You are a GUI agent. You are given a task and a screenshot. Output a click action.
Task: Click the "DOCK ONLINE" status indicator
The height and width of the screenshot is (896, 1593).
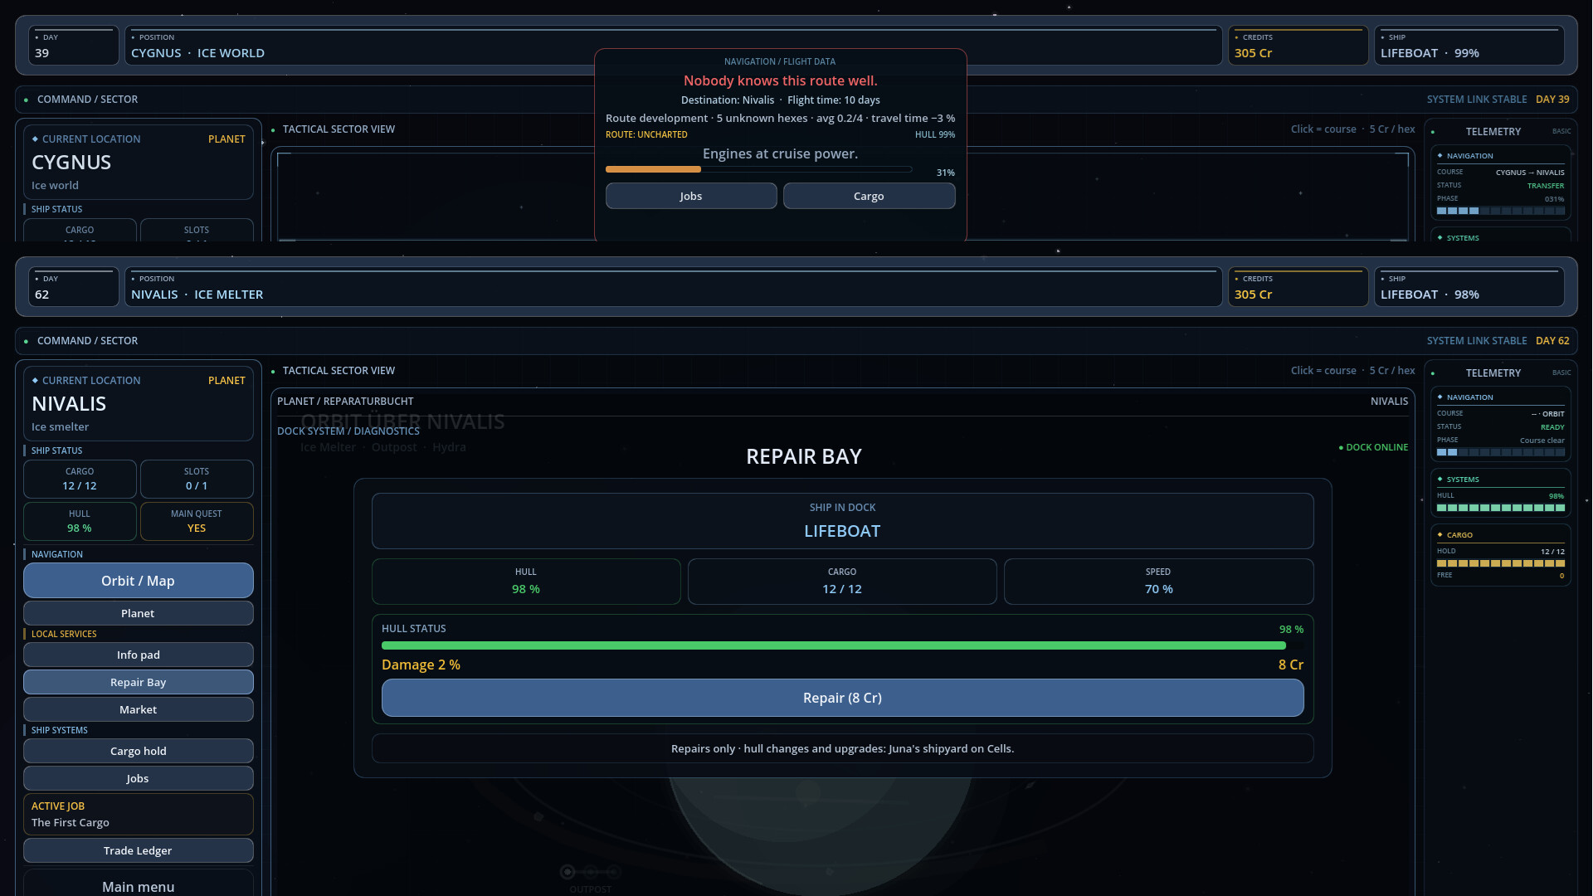(x=1373, y=447)
